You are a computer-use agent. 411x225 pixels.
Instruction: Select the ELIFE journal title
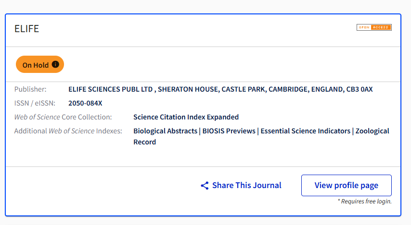[26, 29]
